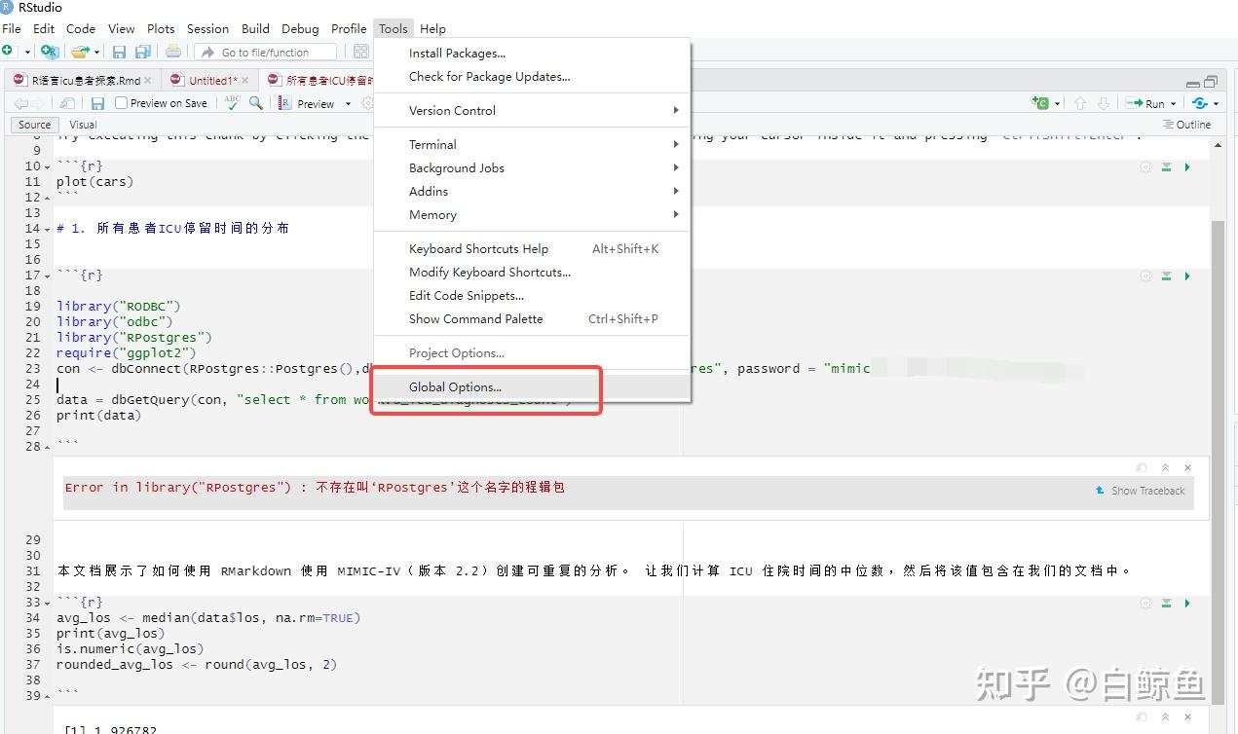Expand the Run options dropdown
Viewport: 1238px width, 734px height.
point(1173,104)
